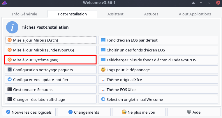Open the Ajout Applications tab
The image size is (222, 118).
[x=195, y=14]
